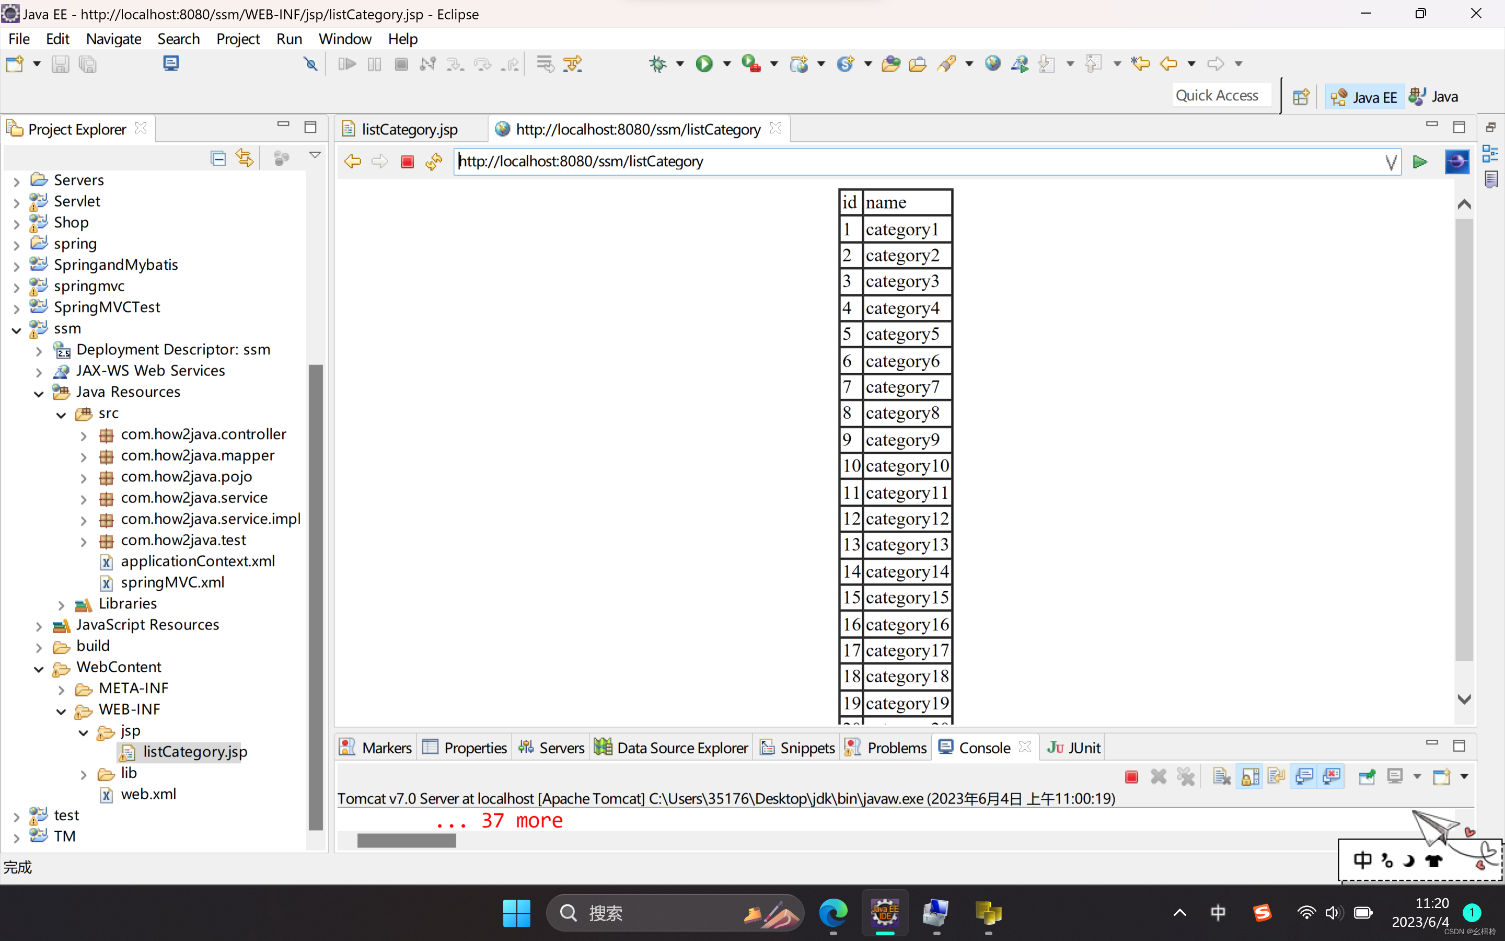Collapse the ssm project node
This screenshot has width=1505, height=941.
coord(17,330)
